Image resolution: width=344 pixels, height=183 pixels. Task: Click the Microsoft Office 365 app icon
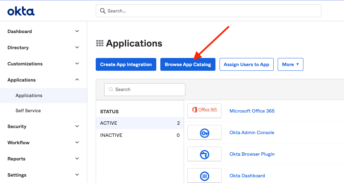pos(204,110)
